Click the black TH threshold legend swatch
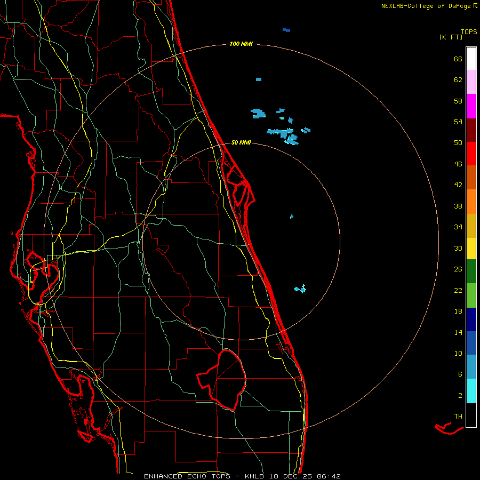The width and height of the screenshot is (480, 480). pos(471,415)
